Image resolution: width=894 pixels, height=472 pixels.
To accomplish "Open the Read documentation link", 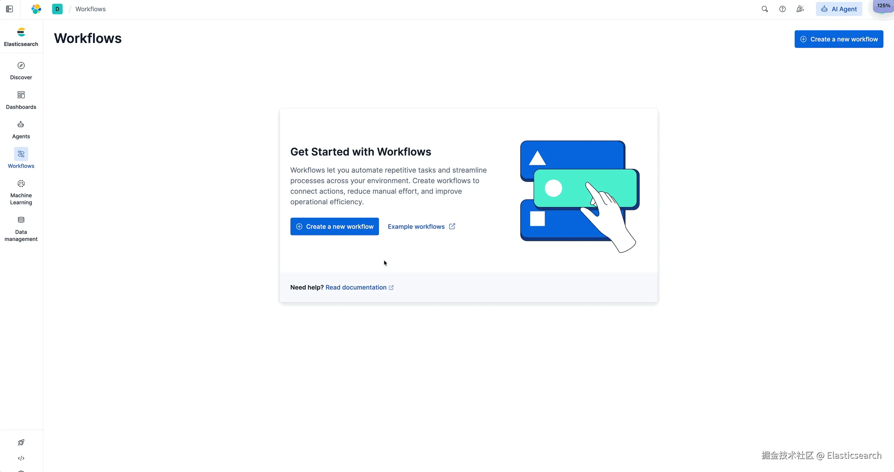I will (x=360, y=287).
